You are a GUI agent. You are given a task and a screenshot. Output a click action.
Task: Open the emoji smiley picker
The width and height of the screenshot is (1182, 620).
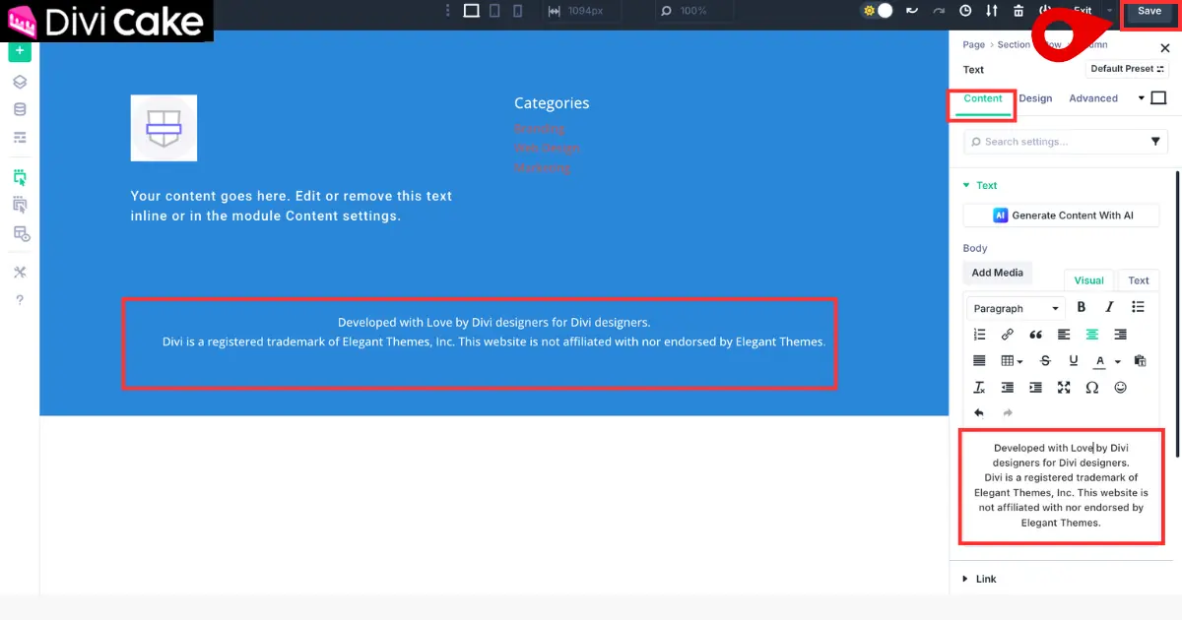(1120, 388)
